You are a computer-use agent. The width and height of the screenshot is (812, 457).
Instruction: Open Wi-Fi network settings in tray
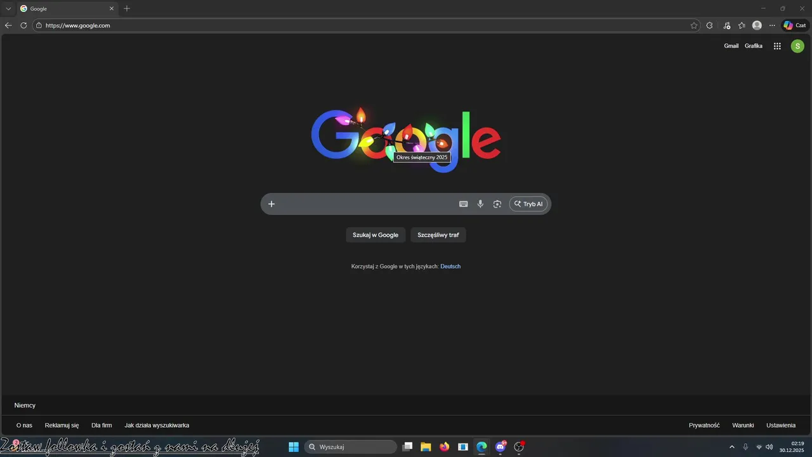759,447
